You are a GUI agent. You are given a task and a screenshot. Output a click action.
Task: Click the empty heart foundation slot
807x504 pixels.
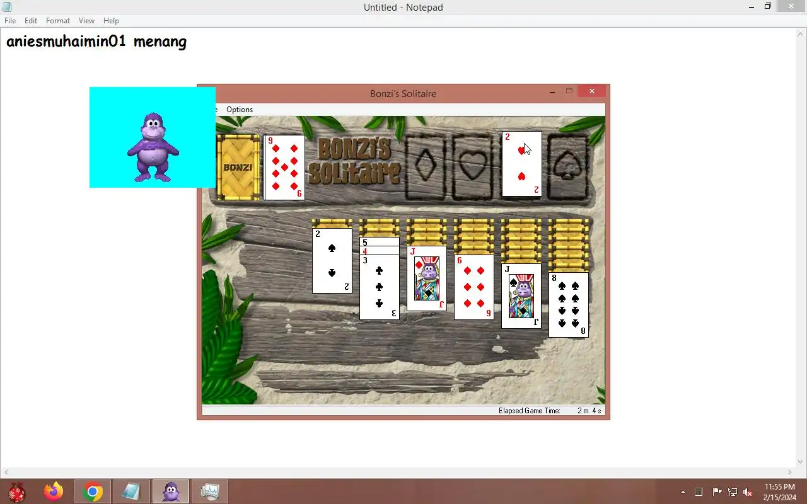click(473, 166)
